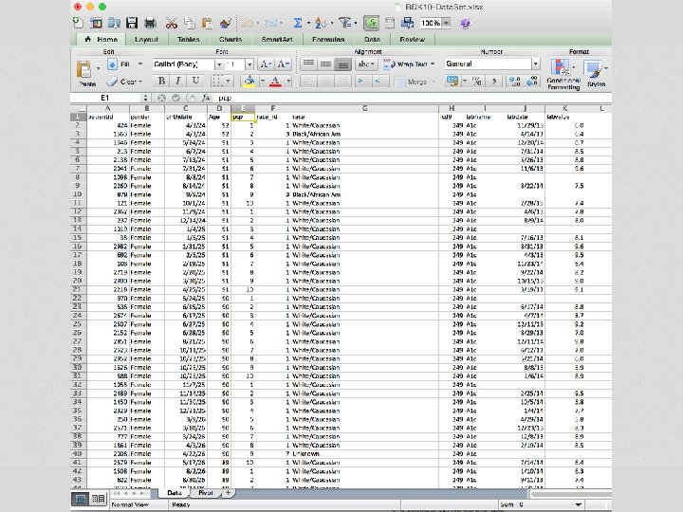This screenshot has width=683, height=512.
Task: Increase font size with the larger A icon
Action: (266, 64)
